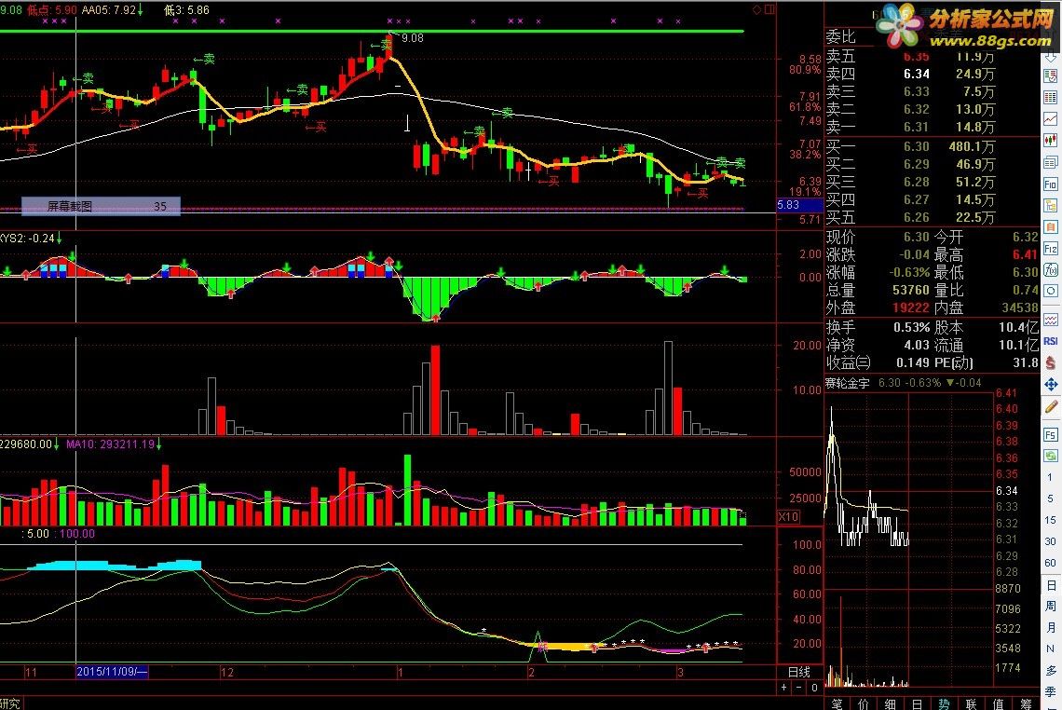
Task: Select the multi-period 多 option
Action: (1051, 670)
